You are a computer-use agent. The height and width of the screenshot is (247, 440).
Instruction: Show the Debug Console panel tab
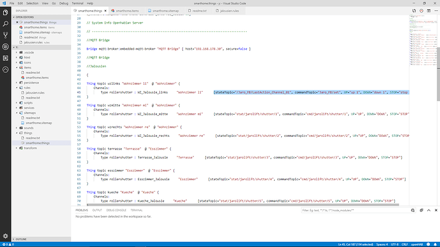point(116,210)
